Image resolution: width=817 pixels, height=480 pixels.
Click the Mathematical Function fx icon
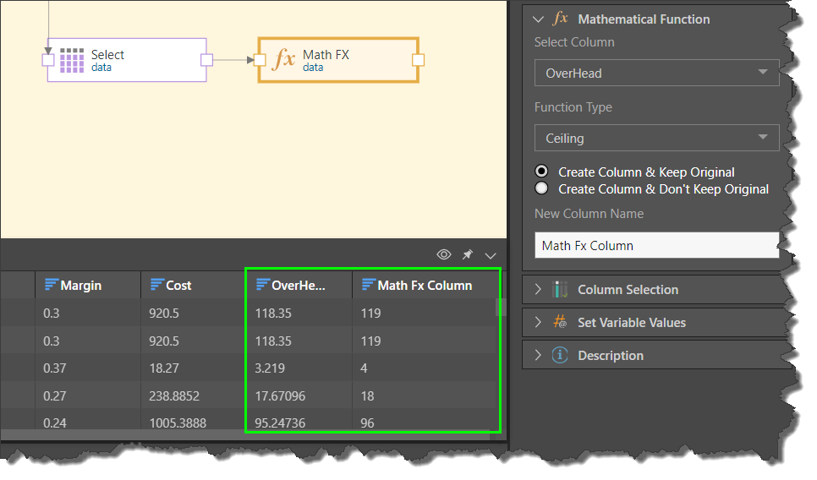point(559,19)
